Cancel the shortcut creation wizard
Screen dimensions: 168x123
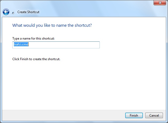coord(154,116)
